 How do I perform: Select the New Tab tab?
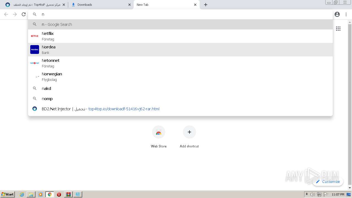tap(166, 5)
